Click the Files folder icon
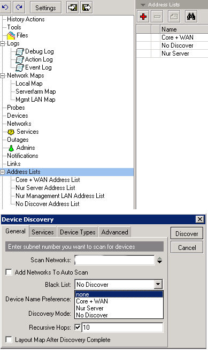 [x=11, y=35]
